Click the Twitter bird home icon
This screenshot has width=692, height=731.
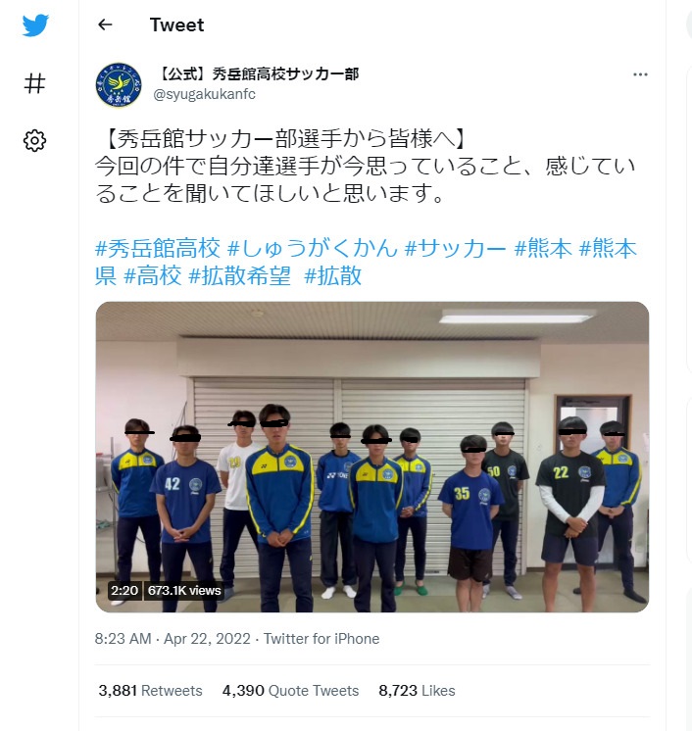[35, 25]
